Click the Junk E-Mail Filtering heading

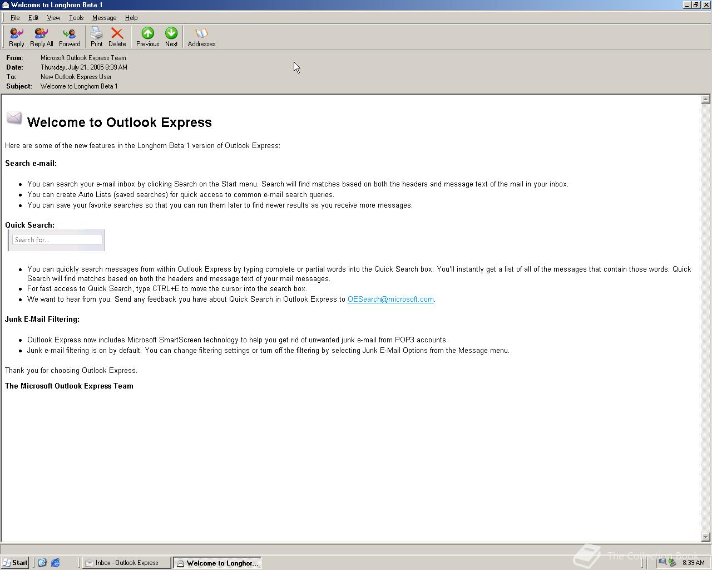42,320
